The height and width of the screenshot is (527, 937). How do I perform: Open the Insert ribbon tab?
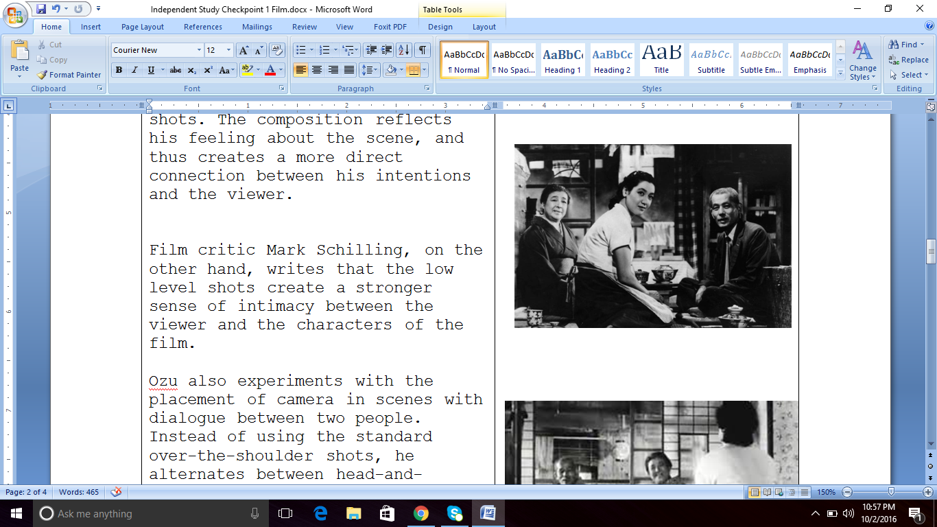(x=91, y=27)
